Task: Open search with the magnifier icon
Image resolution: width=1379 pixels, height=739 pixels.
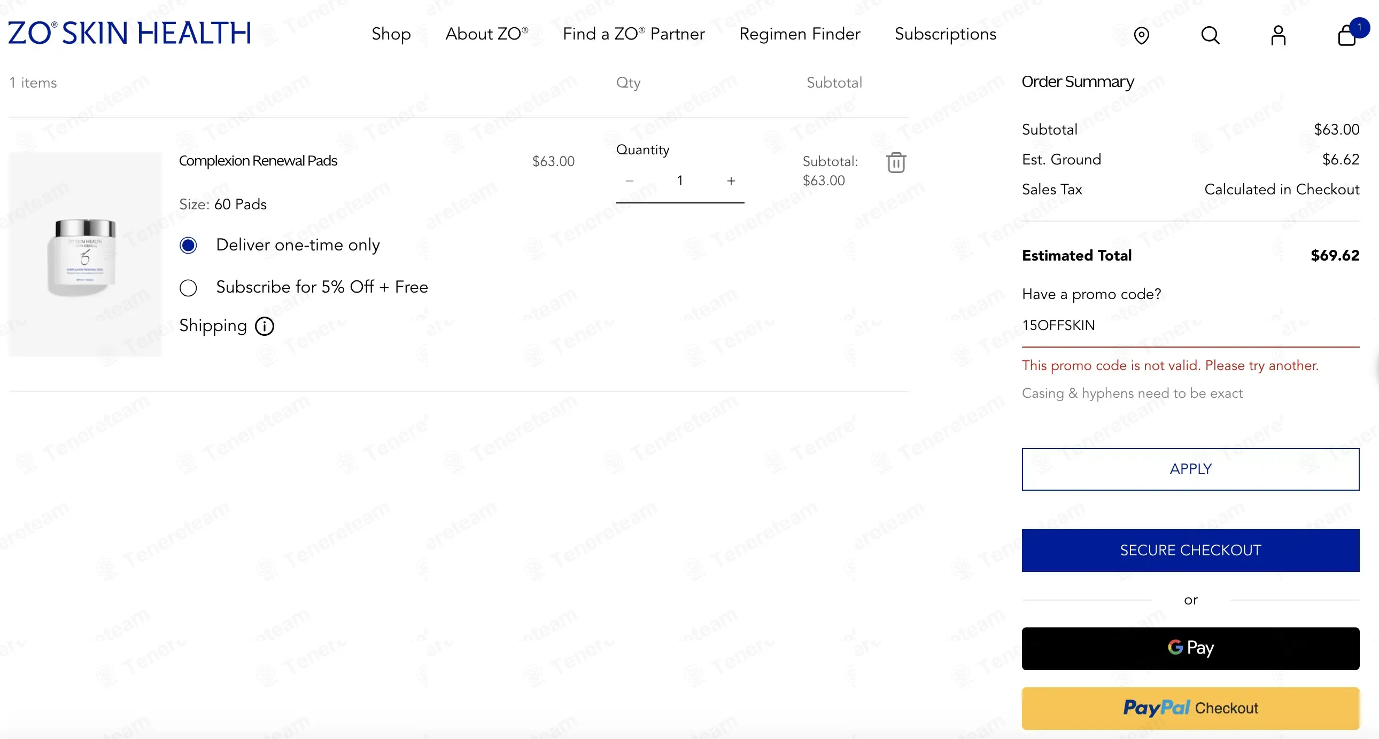Action: click(x=1210, y=35)
